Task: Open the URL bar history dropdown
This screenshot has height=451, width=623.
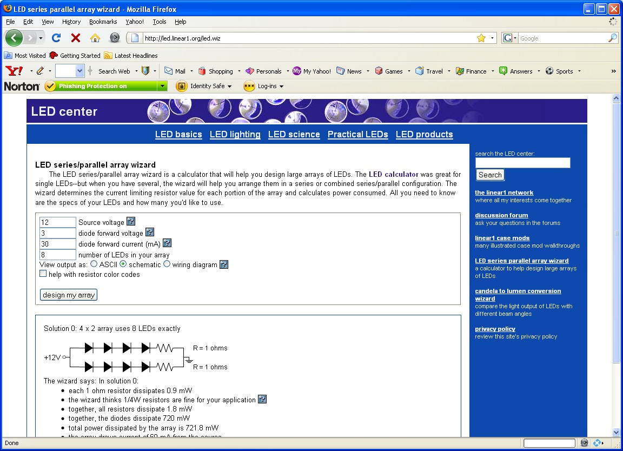Action: coord(492,38)
